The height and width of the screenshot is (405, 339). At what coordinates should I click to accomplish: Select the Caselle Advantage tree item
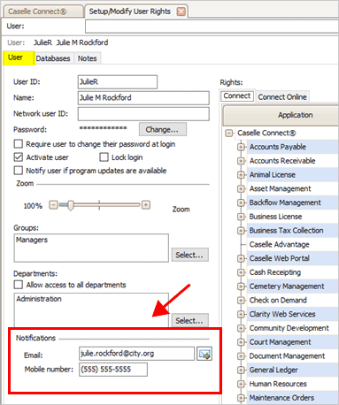click(279, 244)
